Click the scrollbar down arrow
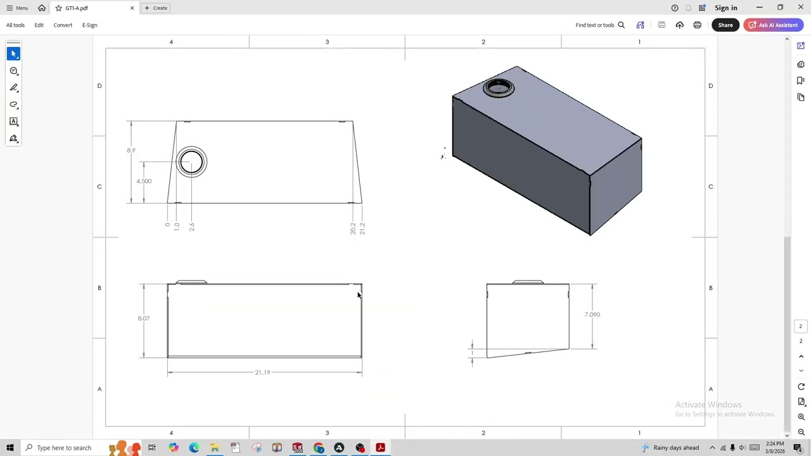The image size is (811, 456). tap(787, 434)
